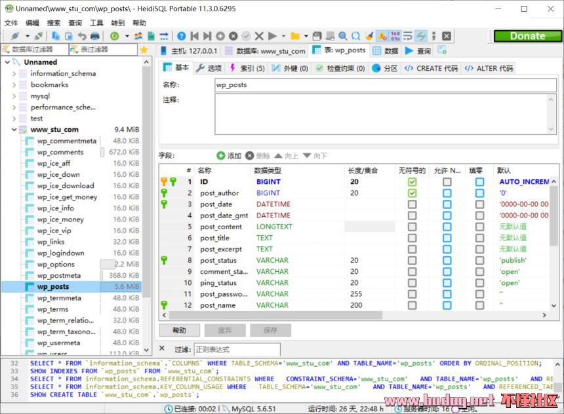The image size is (564, 414).
Task: Click 向上 move up button
Action: coord(287,156)
